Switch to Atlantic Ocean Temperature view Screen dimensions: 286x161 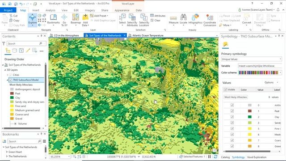point(148,35)
